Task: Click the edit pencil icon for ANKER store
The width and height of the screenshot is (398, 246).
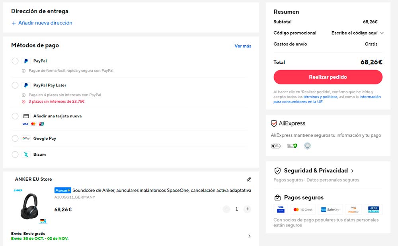Action: pyautogui.click(x=249, y=180)
